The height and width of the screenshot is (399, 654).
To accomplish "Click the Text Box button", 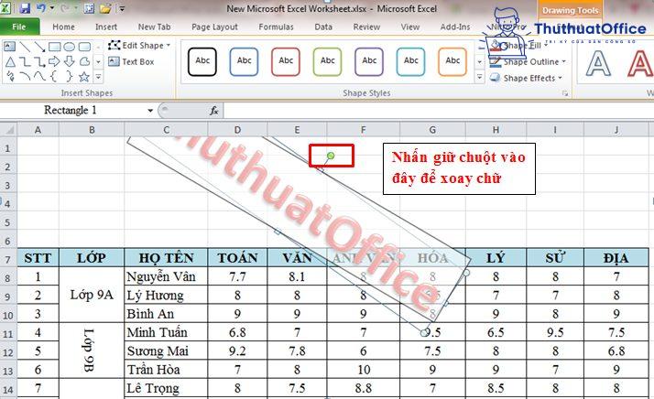I will click(131, 61).
